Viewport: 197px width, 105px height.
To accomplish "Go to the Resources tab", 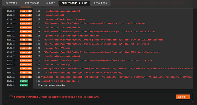I will pyautogui.click(x=100, y=3).
